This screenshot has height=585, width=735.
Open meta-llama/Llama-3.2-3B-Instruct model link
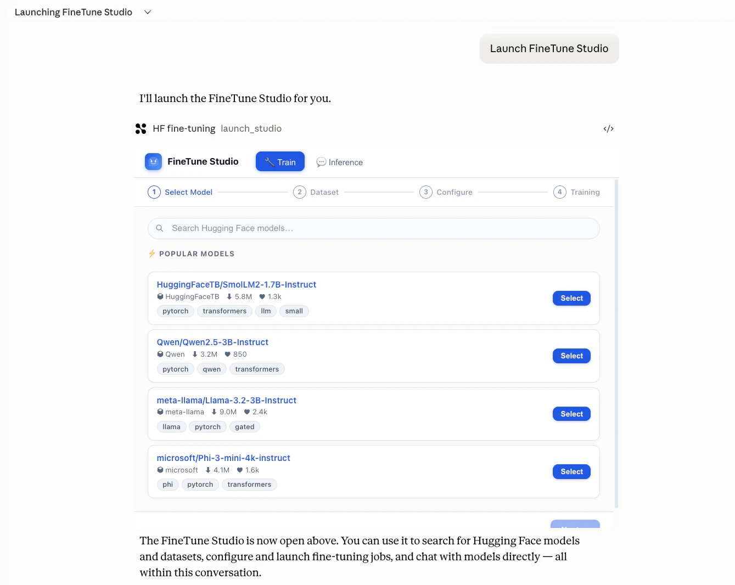point(227,400)
